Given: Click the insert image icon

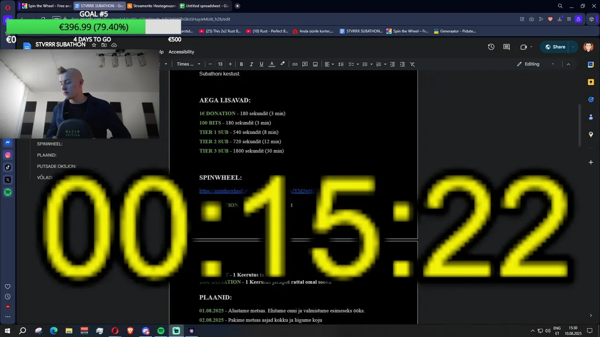Looking at the screenshot, I should [315, 64].
